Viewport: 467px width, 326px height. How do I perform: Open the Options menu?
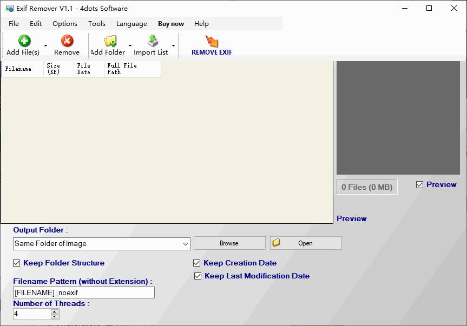click(x=65, y=23)
